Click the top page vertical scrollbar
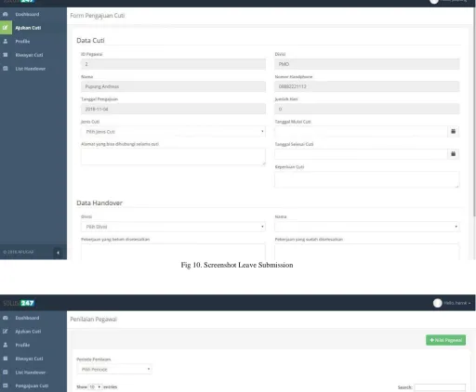The width and height of the screenshot is (476, 392). point(474,111)
